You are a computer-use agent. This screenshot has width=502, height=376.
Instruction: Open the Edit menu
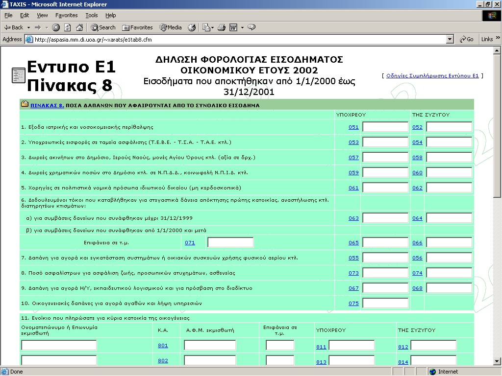pos(25,15)
